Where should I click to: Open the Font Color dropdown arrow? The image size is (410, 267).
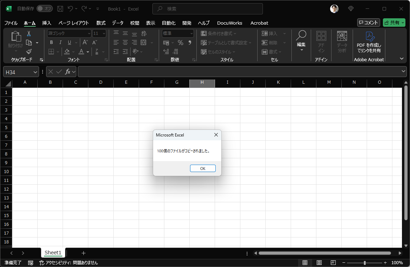coord(88,52)
